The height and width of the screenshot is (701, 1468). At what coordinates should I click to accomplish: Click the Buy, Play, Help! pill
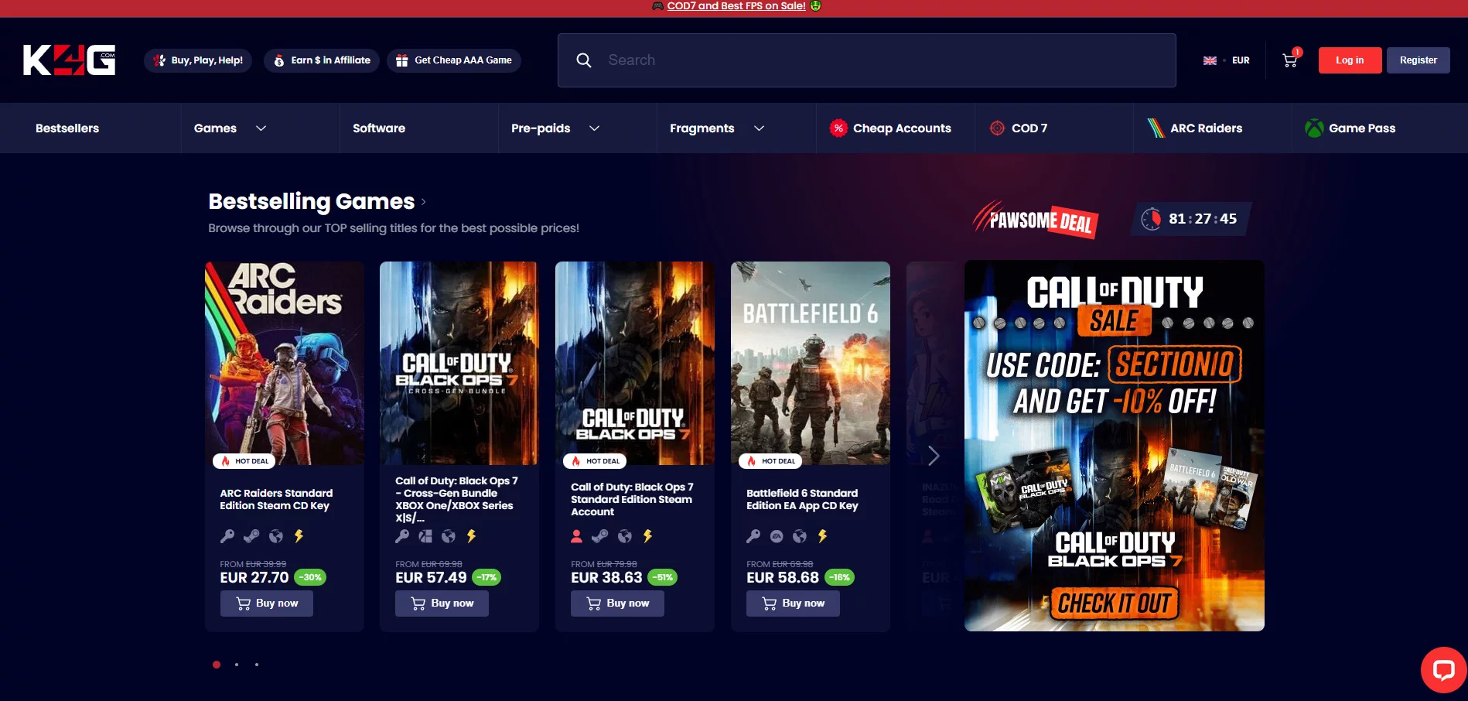tap(198, 60)
